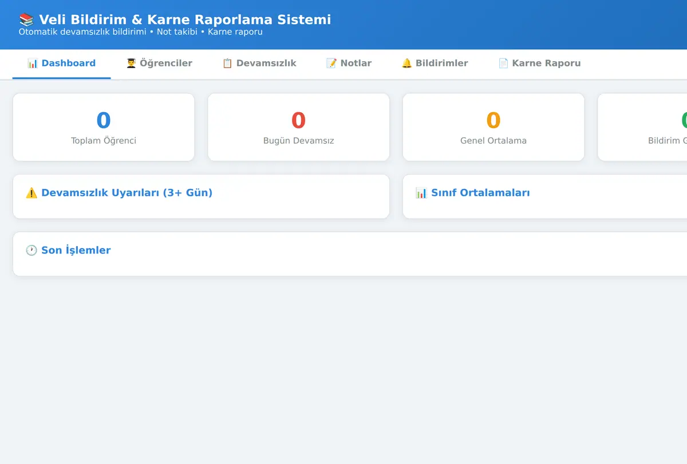Select the Karne Raporu tab
The height and width of the screenshot is (464, 687).
[x=539, y=64]
